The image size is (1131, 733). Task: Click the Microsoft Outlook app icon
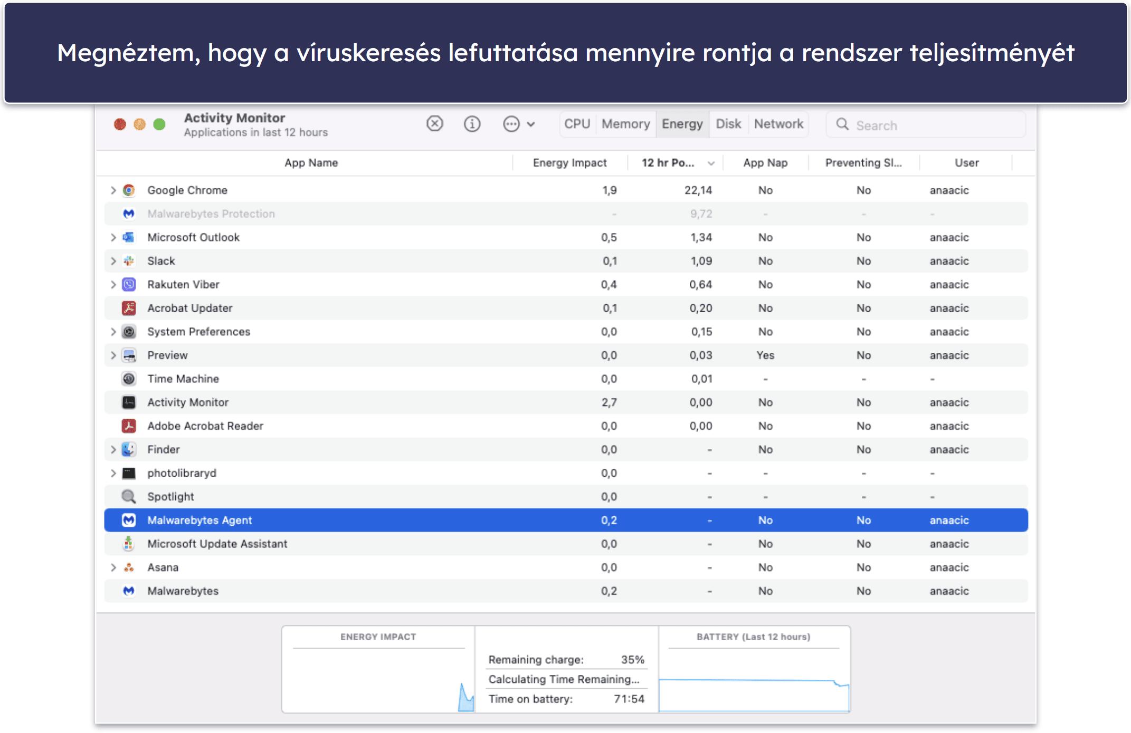pos(129,237)
